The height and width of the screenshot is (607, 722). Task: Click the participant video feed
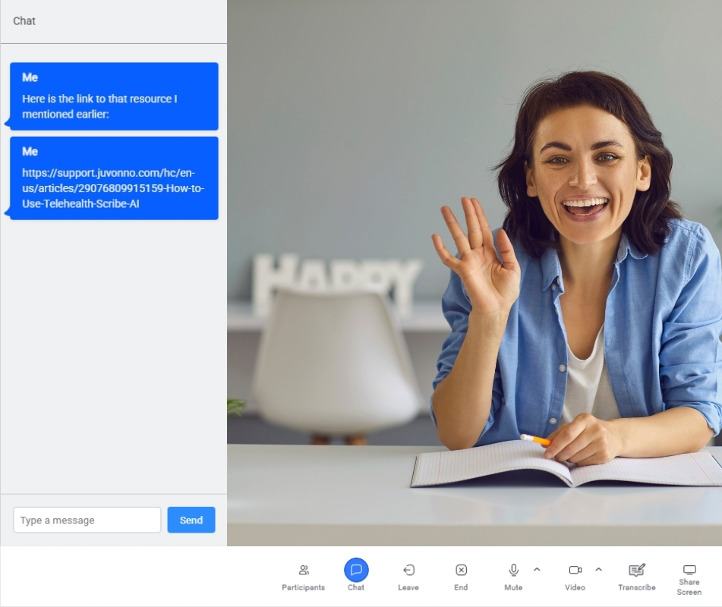click(475, 273)
